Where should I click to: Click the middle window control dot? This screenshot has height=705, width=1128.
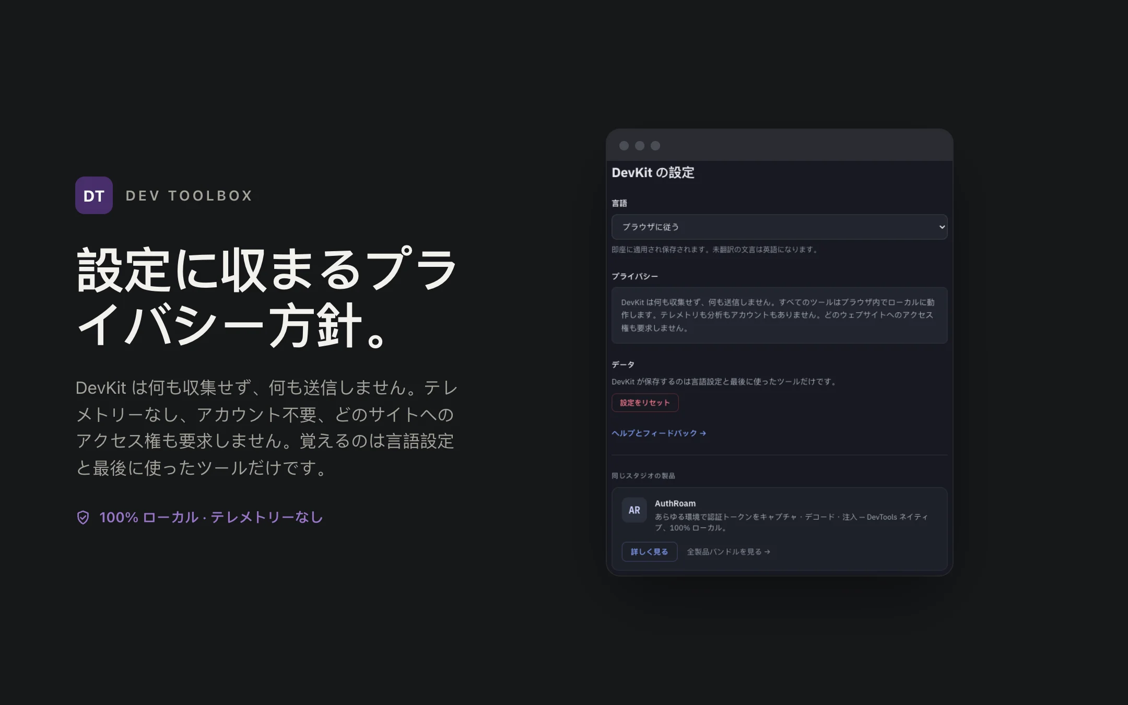639,146
